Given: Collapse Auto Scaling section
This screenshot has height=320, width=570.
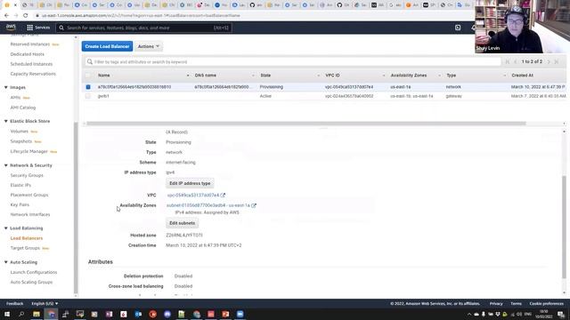Looking at the screenshot, I should coord(6,262).
